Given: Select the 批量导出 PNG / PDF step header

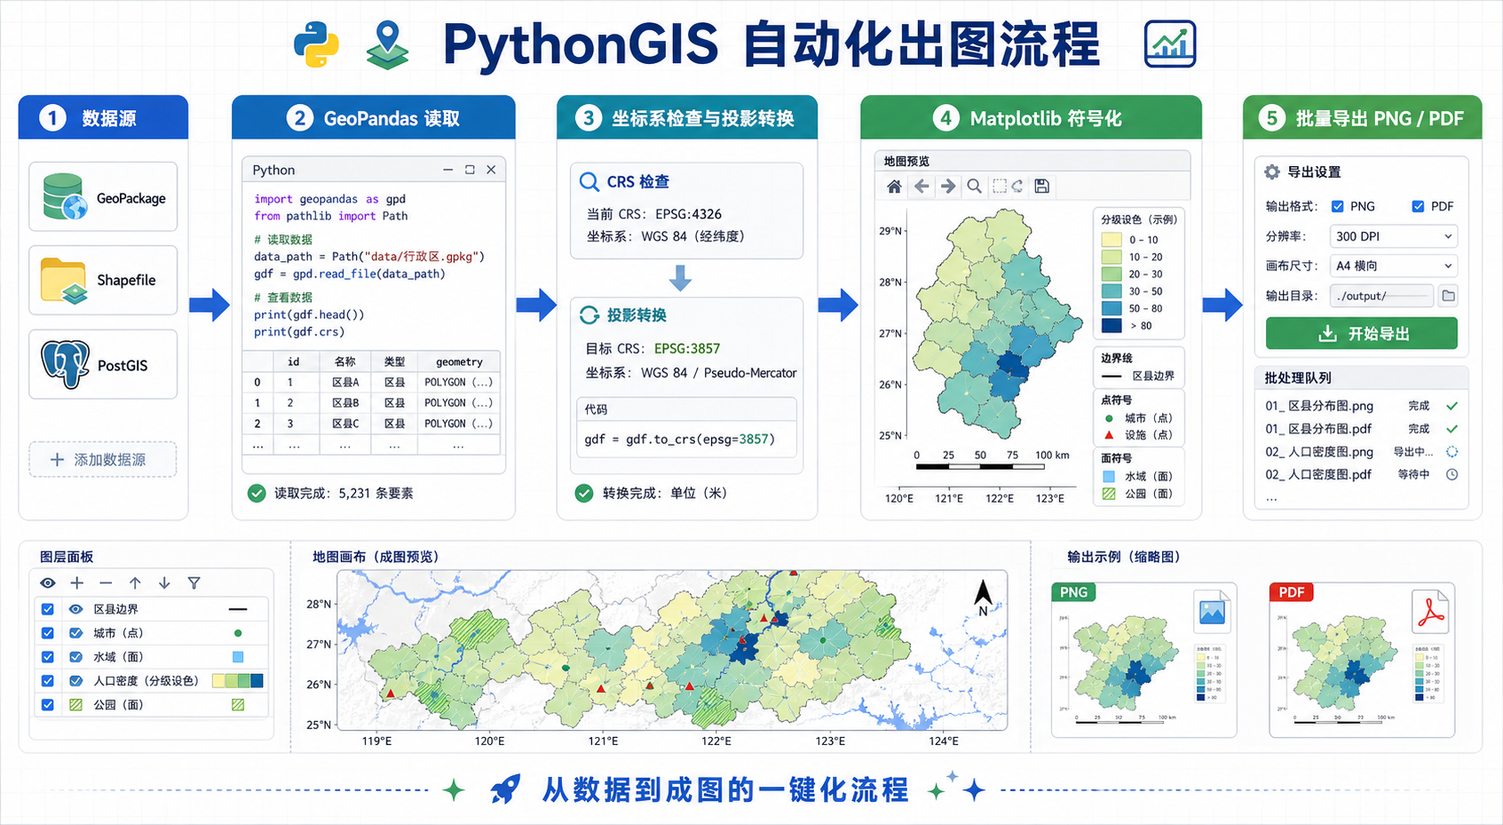Looking at the screenshot, I should tap(1362, 117).
